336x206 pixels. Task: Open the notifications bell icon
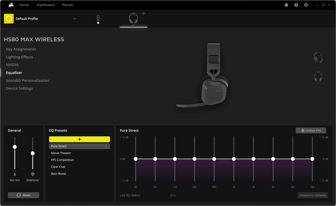click(x=286, y=5)
